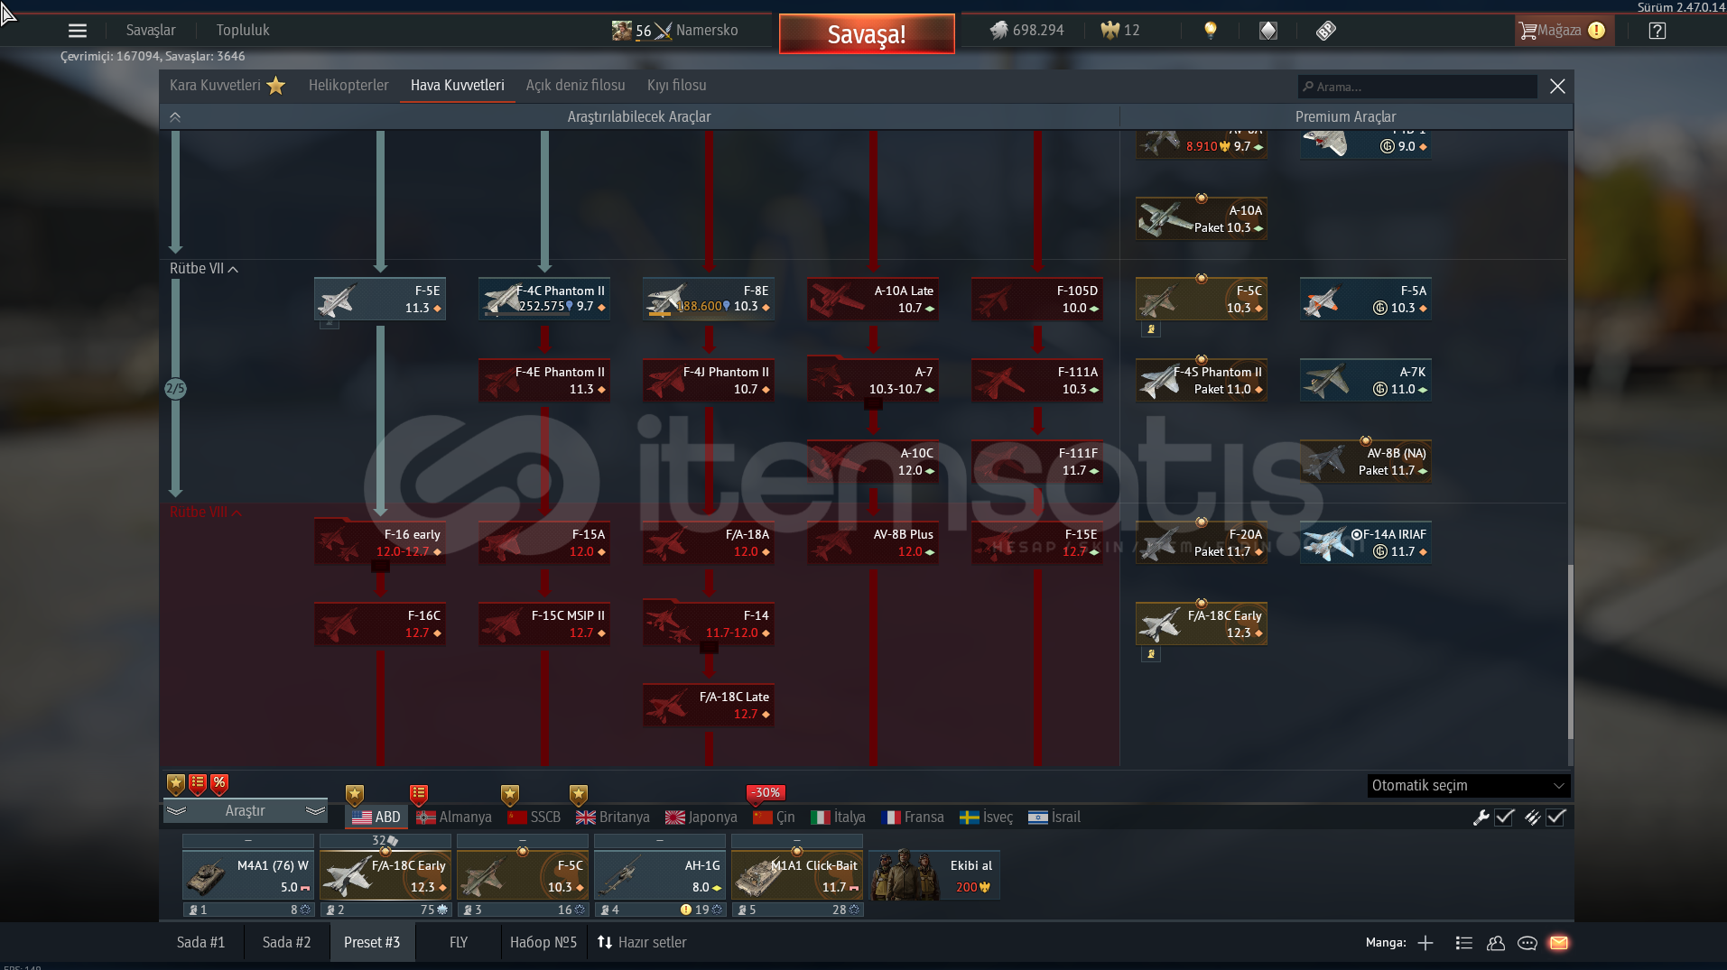Click right chevron of Araştır bar

click(x=315, y=811)
